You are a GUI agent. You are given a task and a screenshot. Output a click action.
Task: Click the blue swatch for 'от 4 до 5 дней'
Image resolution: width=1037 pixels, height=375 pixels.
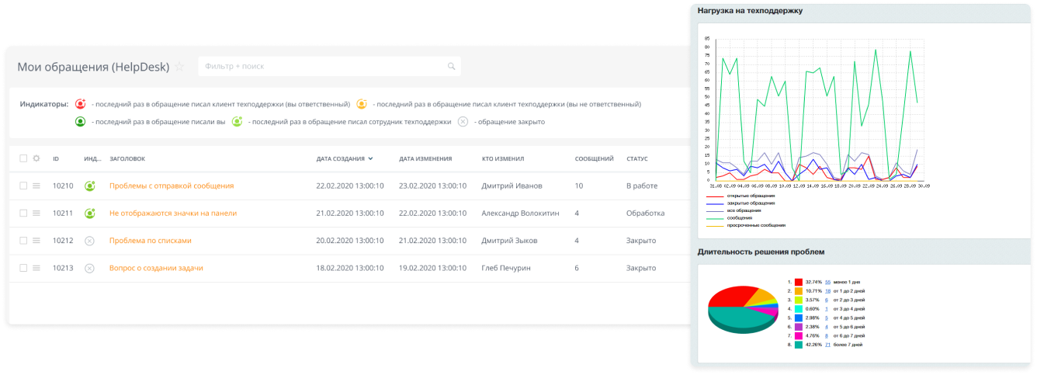pyautogui.click(x=799, y=318)
